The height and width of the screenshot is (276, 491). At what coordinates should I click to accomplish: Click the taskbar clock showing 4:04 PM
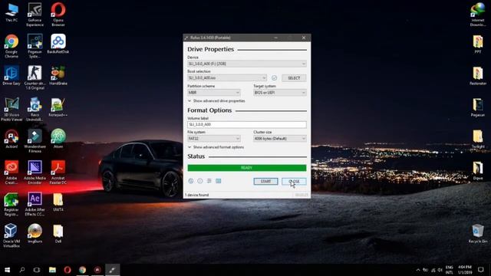point(465,270)
